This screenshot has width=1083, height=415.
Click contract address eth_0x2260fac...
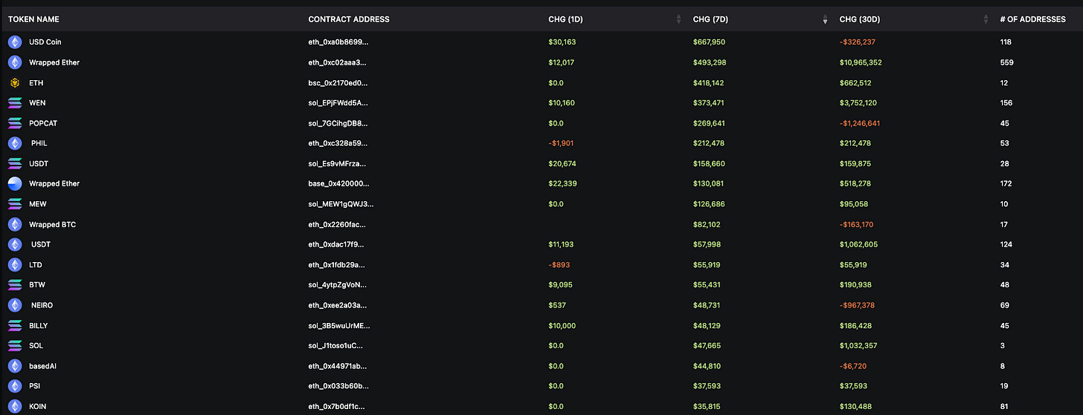[x=337, y=224]
